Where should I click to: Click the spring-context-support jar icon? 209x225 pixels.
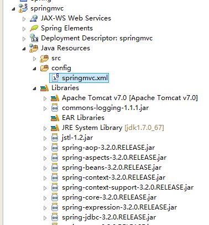coord(55,187)
